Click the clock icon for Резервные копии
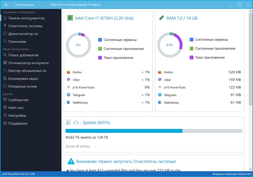Image resolution: width=253 pixels, height=177 pixels. 5,86
